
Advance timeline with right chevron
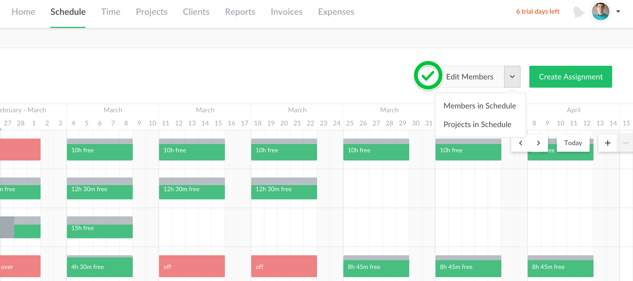coord(538,143)
